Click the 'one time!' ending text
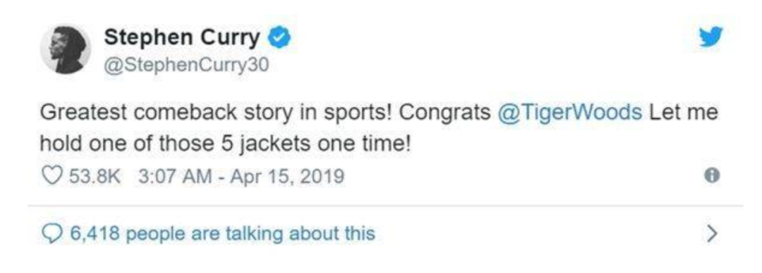This screenshot has width=762, height=273. click(x=371, y=144)
